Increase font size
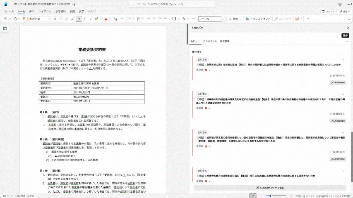 tap(67, 19)
